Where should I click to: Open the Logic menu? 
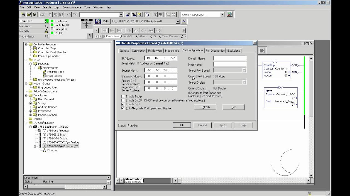(x=56, y=7)
